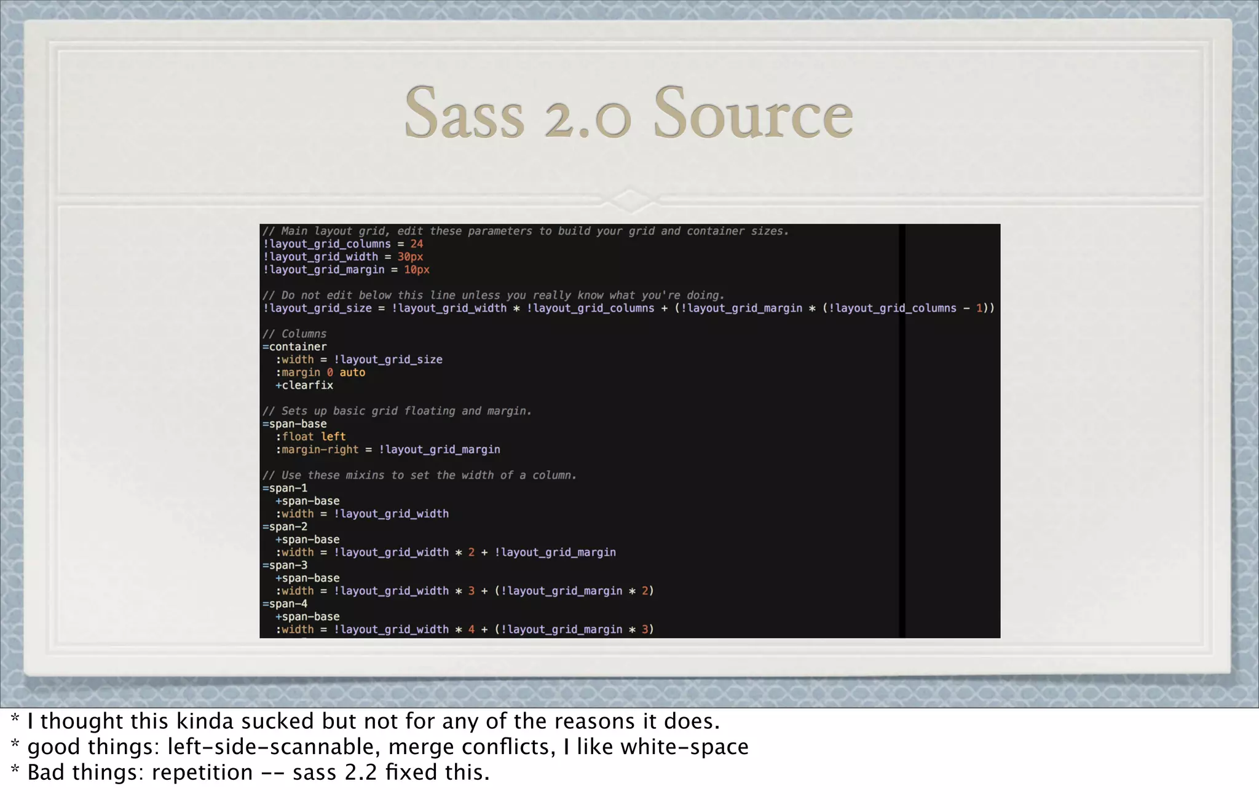Image resolution: width=1259 pixels, height=810 pixels.
Task: Select the line "!layout_grid_columns = 24"
Action: click(x=343, y=244)
